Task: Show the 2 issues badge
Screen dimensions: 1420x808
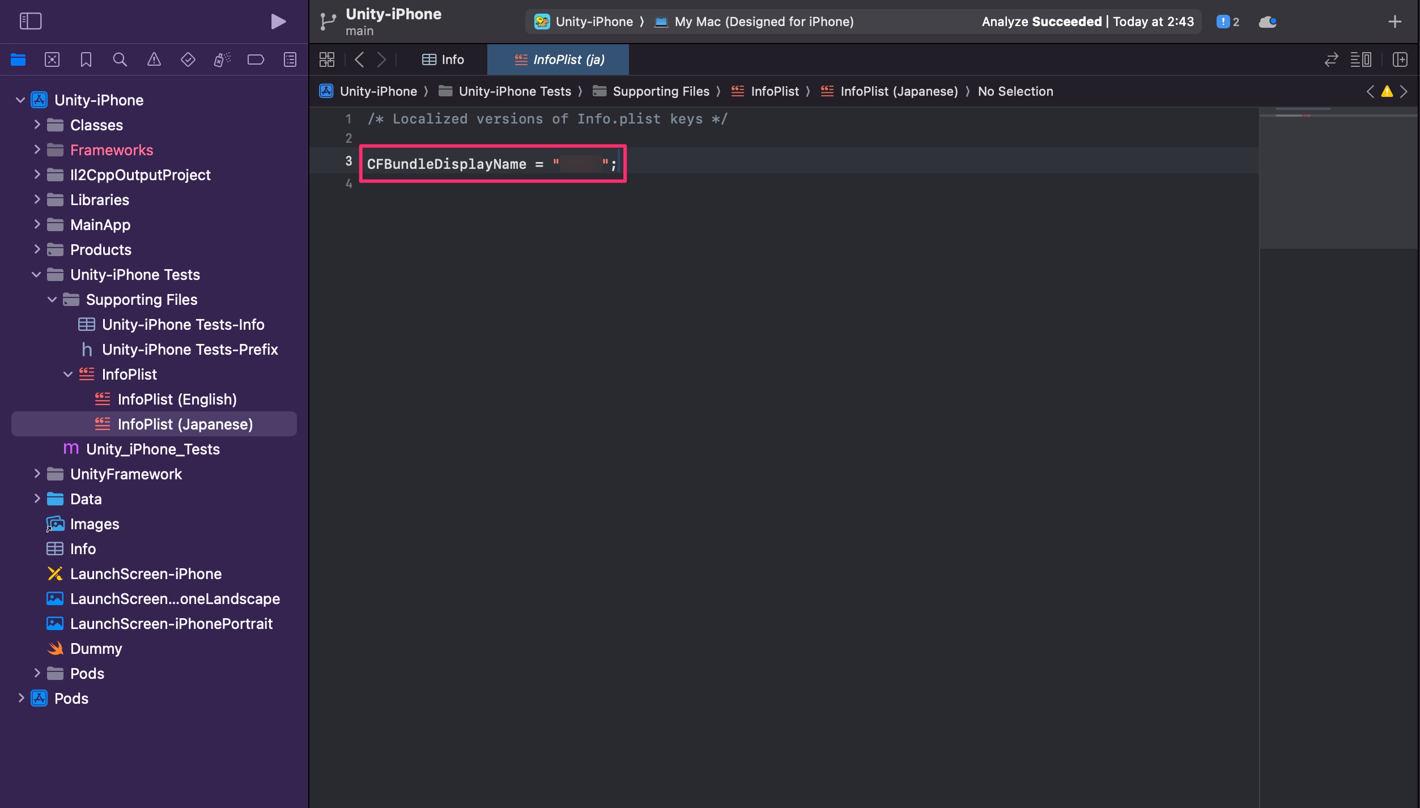Action: 1228,22
